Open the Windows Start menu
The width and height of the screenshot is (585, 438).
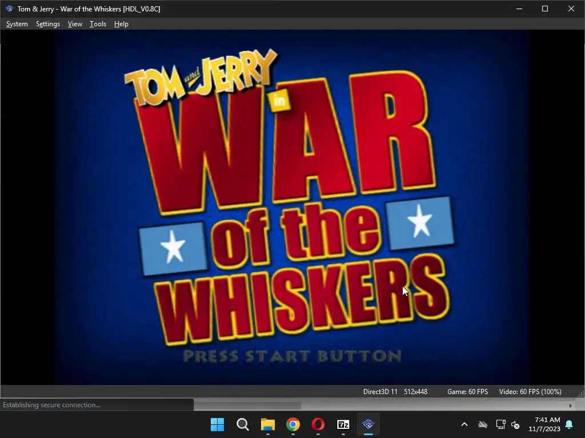217,424
